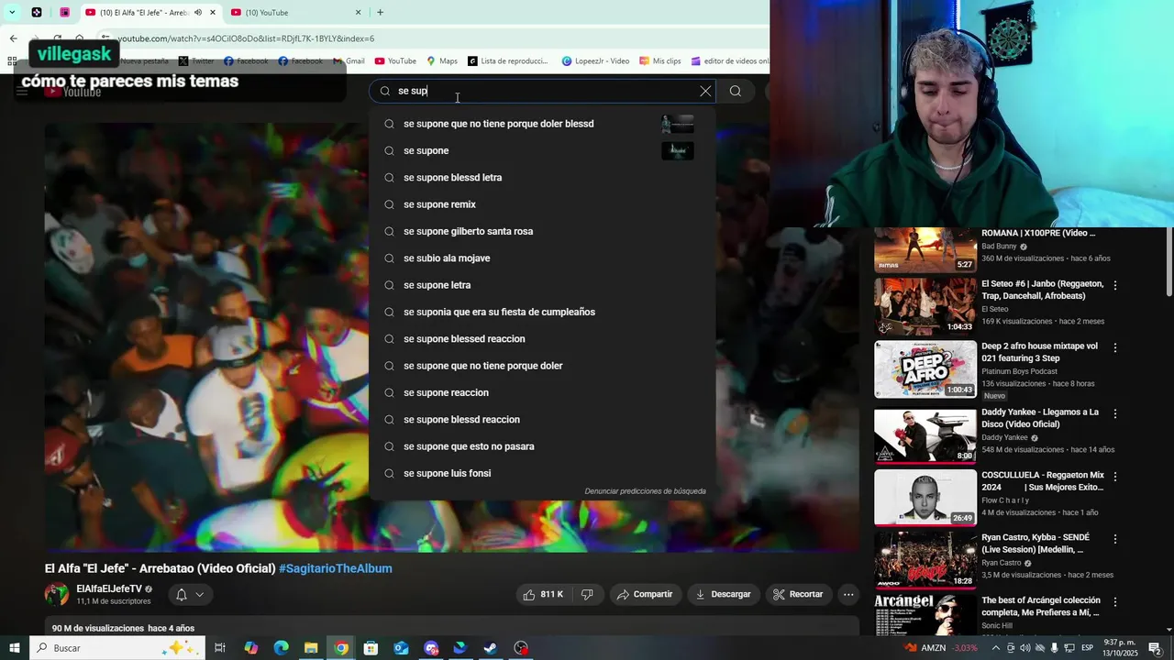
Task: Mute the audio-playing El Alfa tab
Action: [x=198, y=13]
